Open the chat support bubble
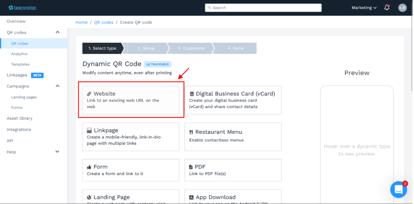414x204 pixels. tap(398, 189)
